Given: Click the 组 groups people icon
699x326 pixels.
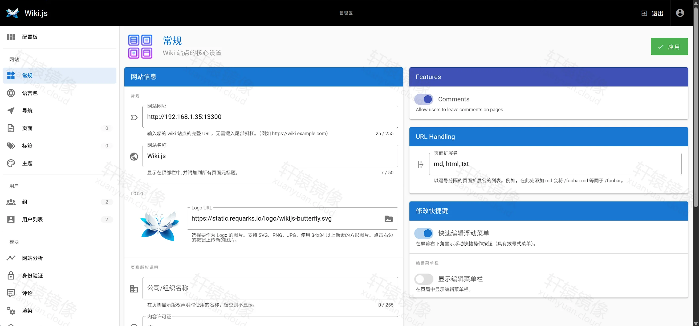Looking at the screenshot, I should 11,202.
